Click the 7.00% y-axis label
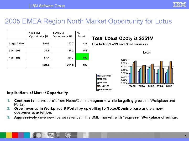The width and height of the screenshot is (189, 141). coord(124,60)
